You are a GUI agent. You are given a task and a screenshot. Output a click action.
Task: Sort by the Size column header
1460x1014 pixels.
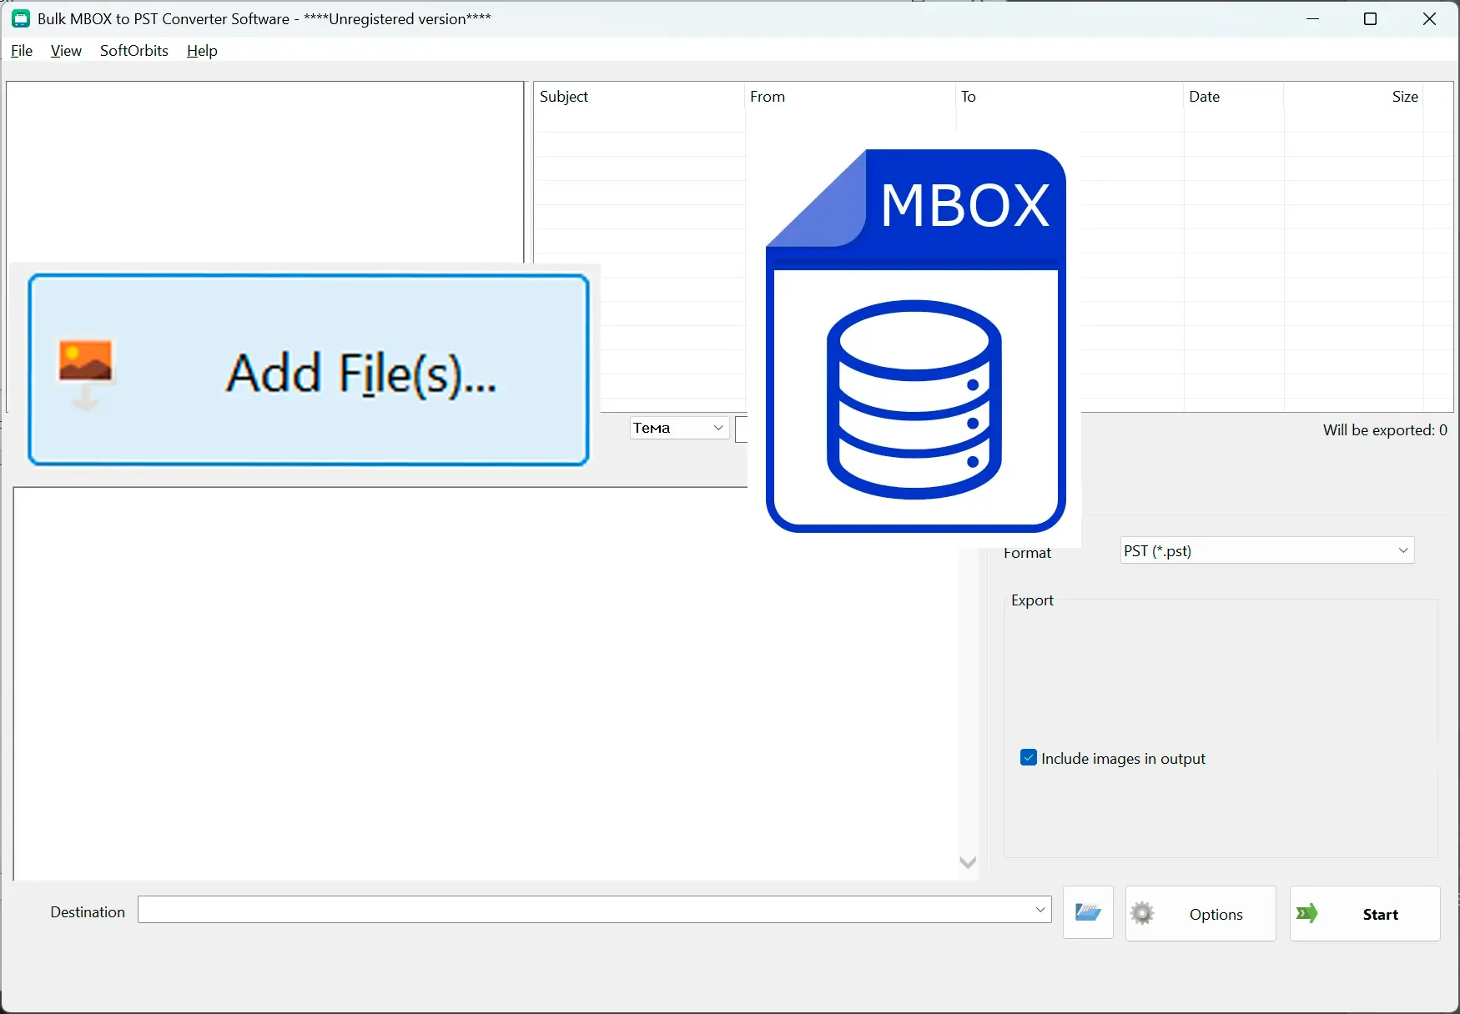click(1353, 97)
